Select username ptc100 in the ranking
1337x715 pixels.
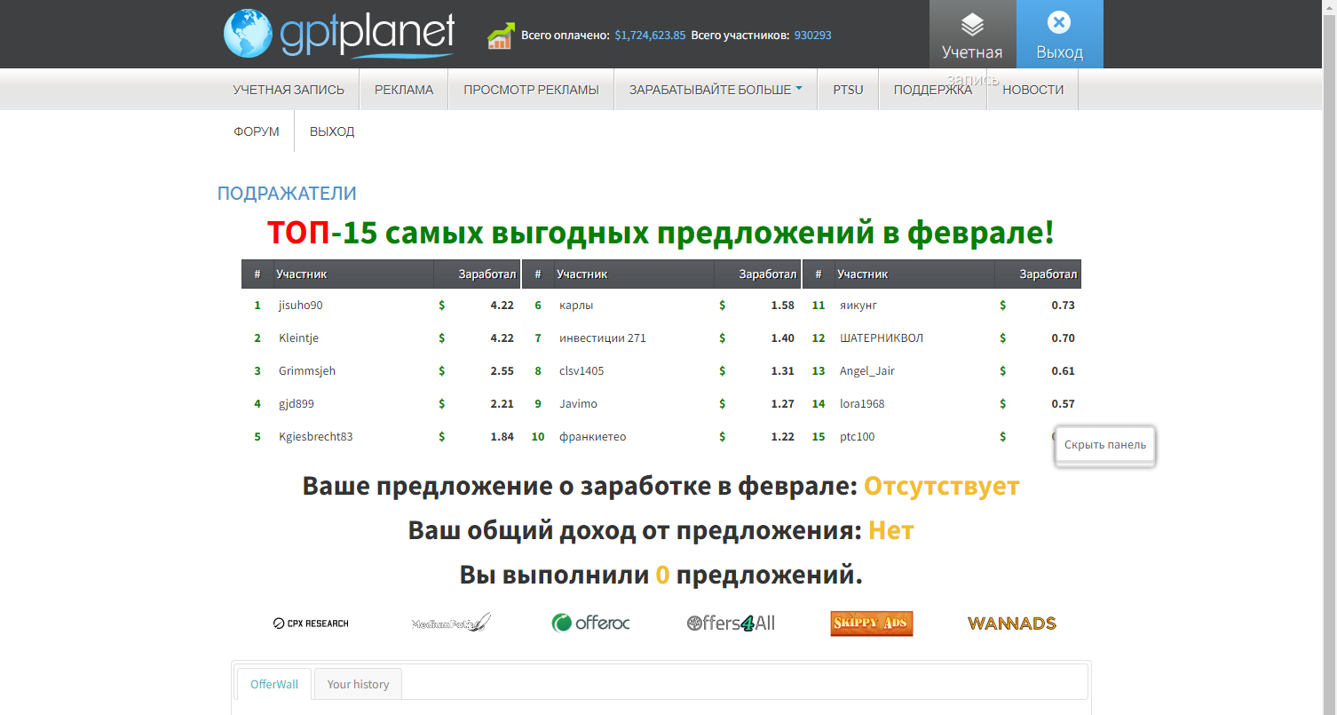tap(858, 437)
